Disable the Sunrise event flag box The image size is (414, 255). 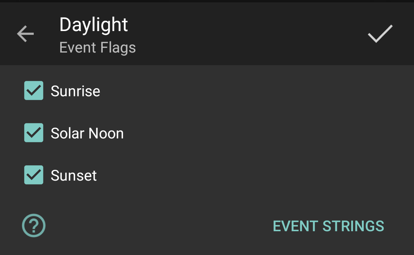(34, 91)
